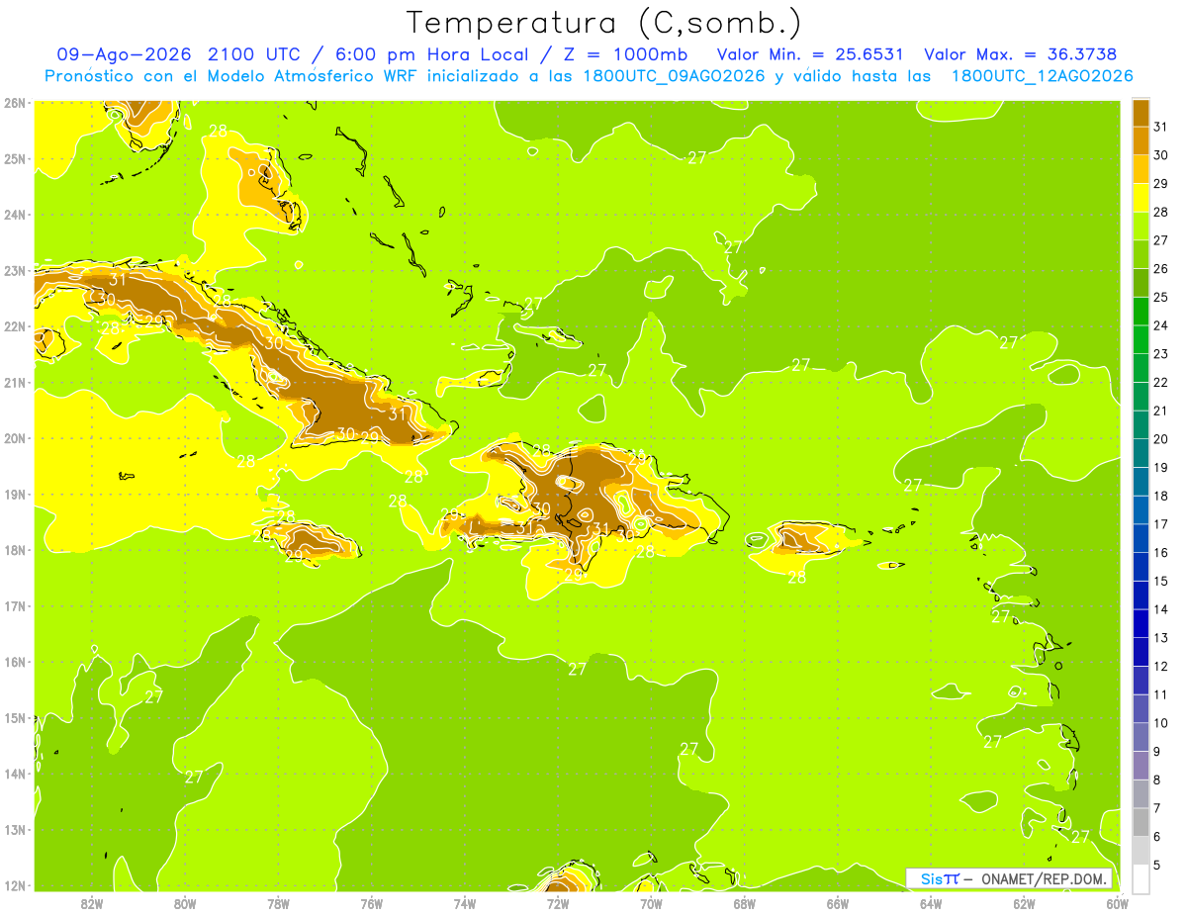Pick the white legend swatch below 5
This screenshot has width=1187, height=917.
(1141, 878)
